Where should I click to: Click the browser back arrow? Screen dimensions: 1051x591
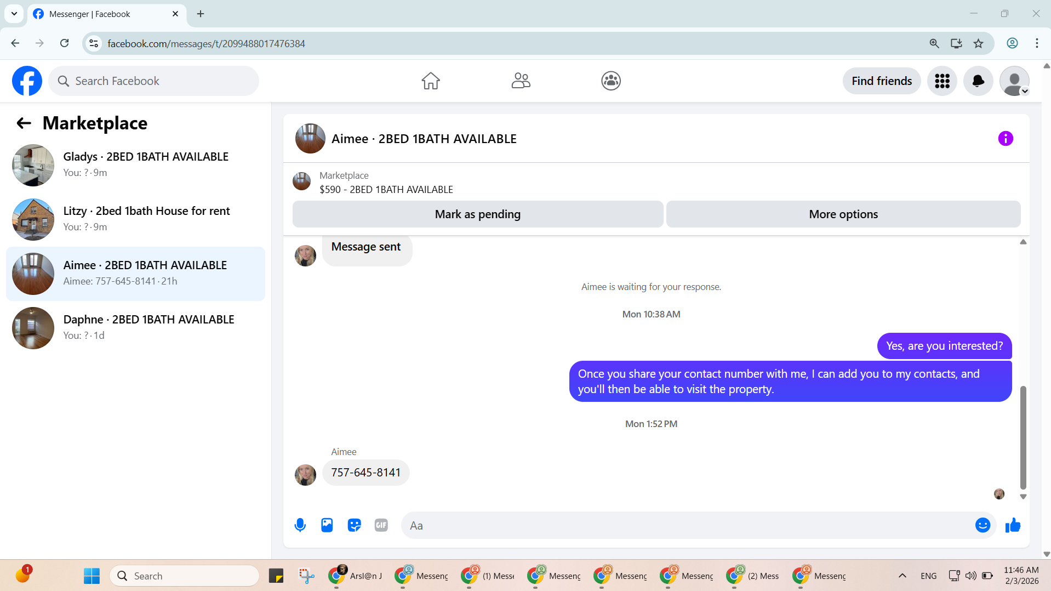click(x=15, y=43)
